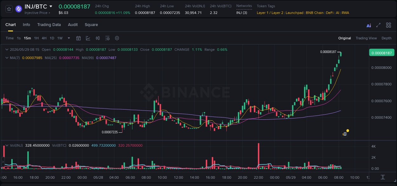Click the Layer 1 / Layer 2 tag
This screenshot has height=186, width=397.
270,13
